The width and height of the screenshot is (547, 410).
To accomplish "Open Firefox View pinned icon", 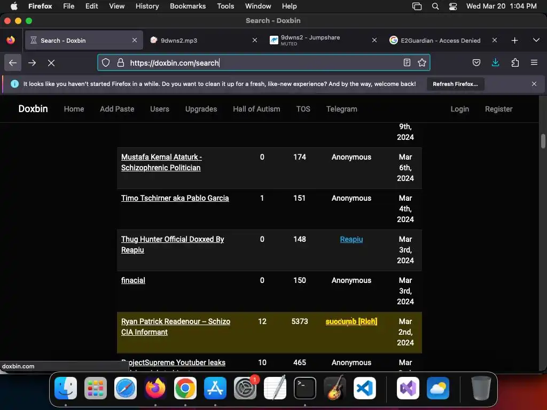I will click(11, 40).
